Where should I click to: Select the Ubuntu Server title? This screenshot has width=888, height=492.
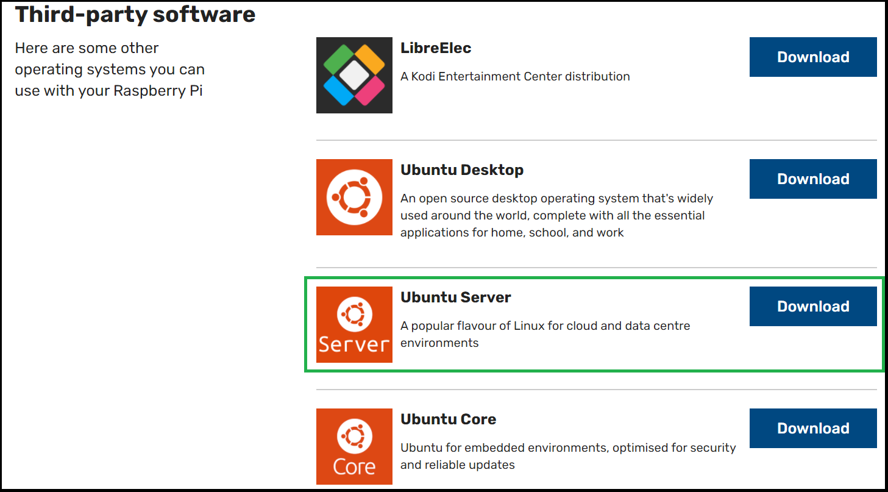pyautogui.click(x=455, y=298)
